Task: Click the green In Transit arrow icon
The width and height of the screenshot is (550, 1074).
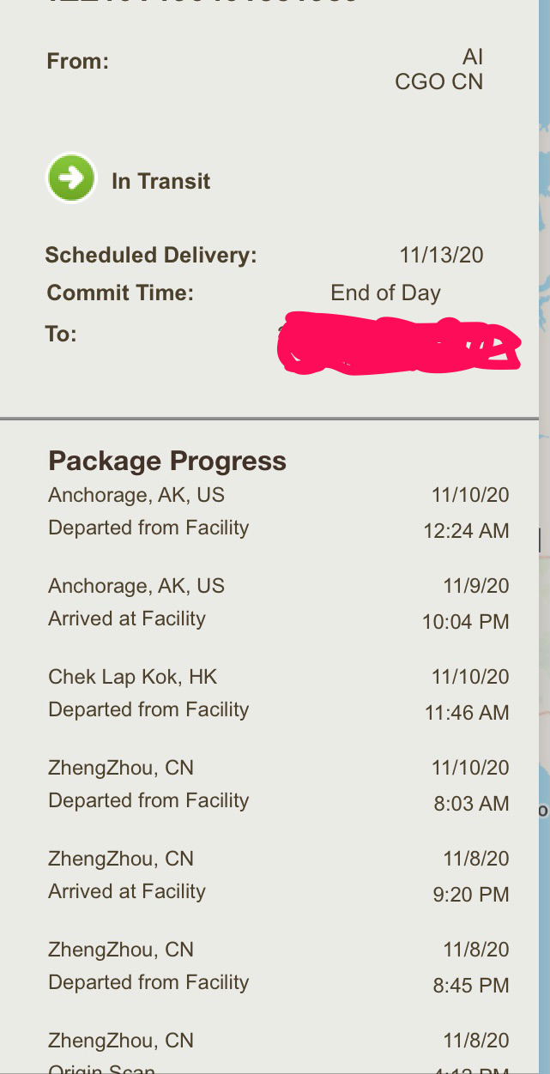Action: click(x=71, y=178)
